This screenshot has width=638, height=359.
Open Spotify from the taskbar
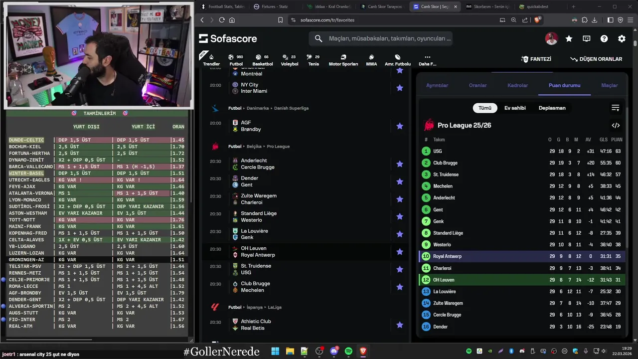348,352
